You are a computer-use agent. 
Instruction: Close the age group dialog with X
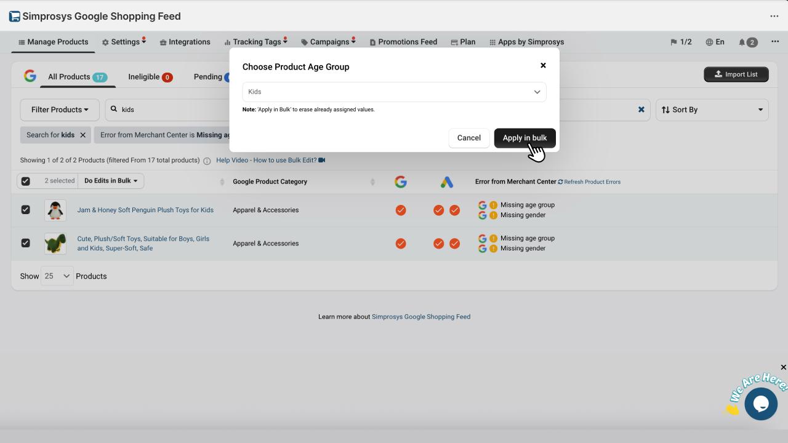point(543,65)
